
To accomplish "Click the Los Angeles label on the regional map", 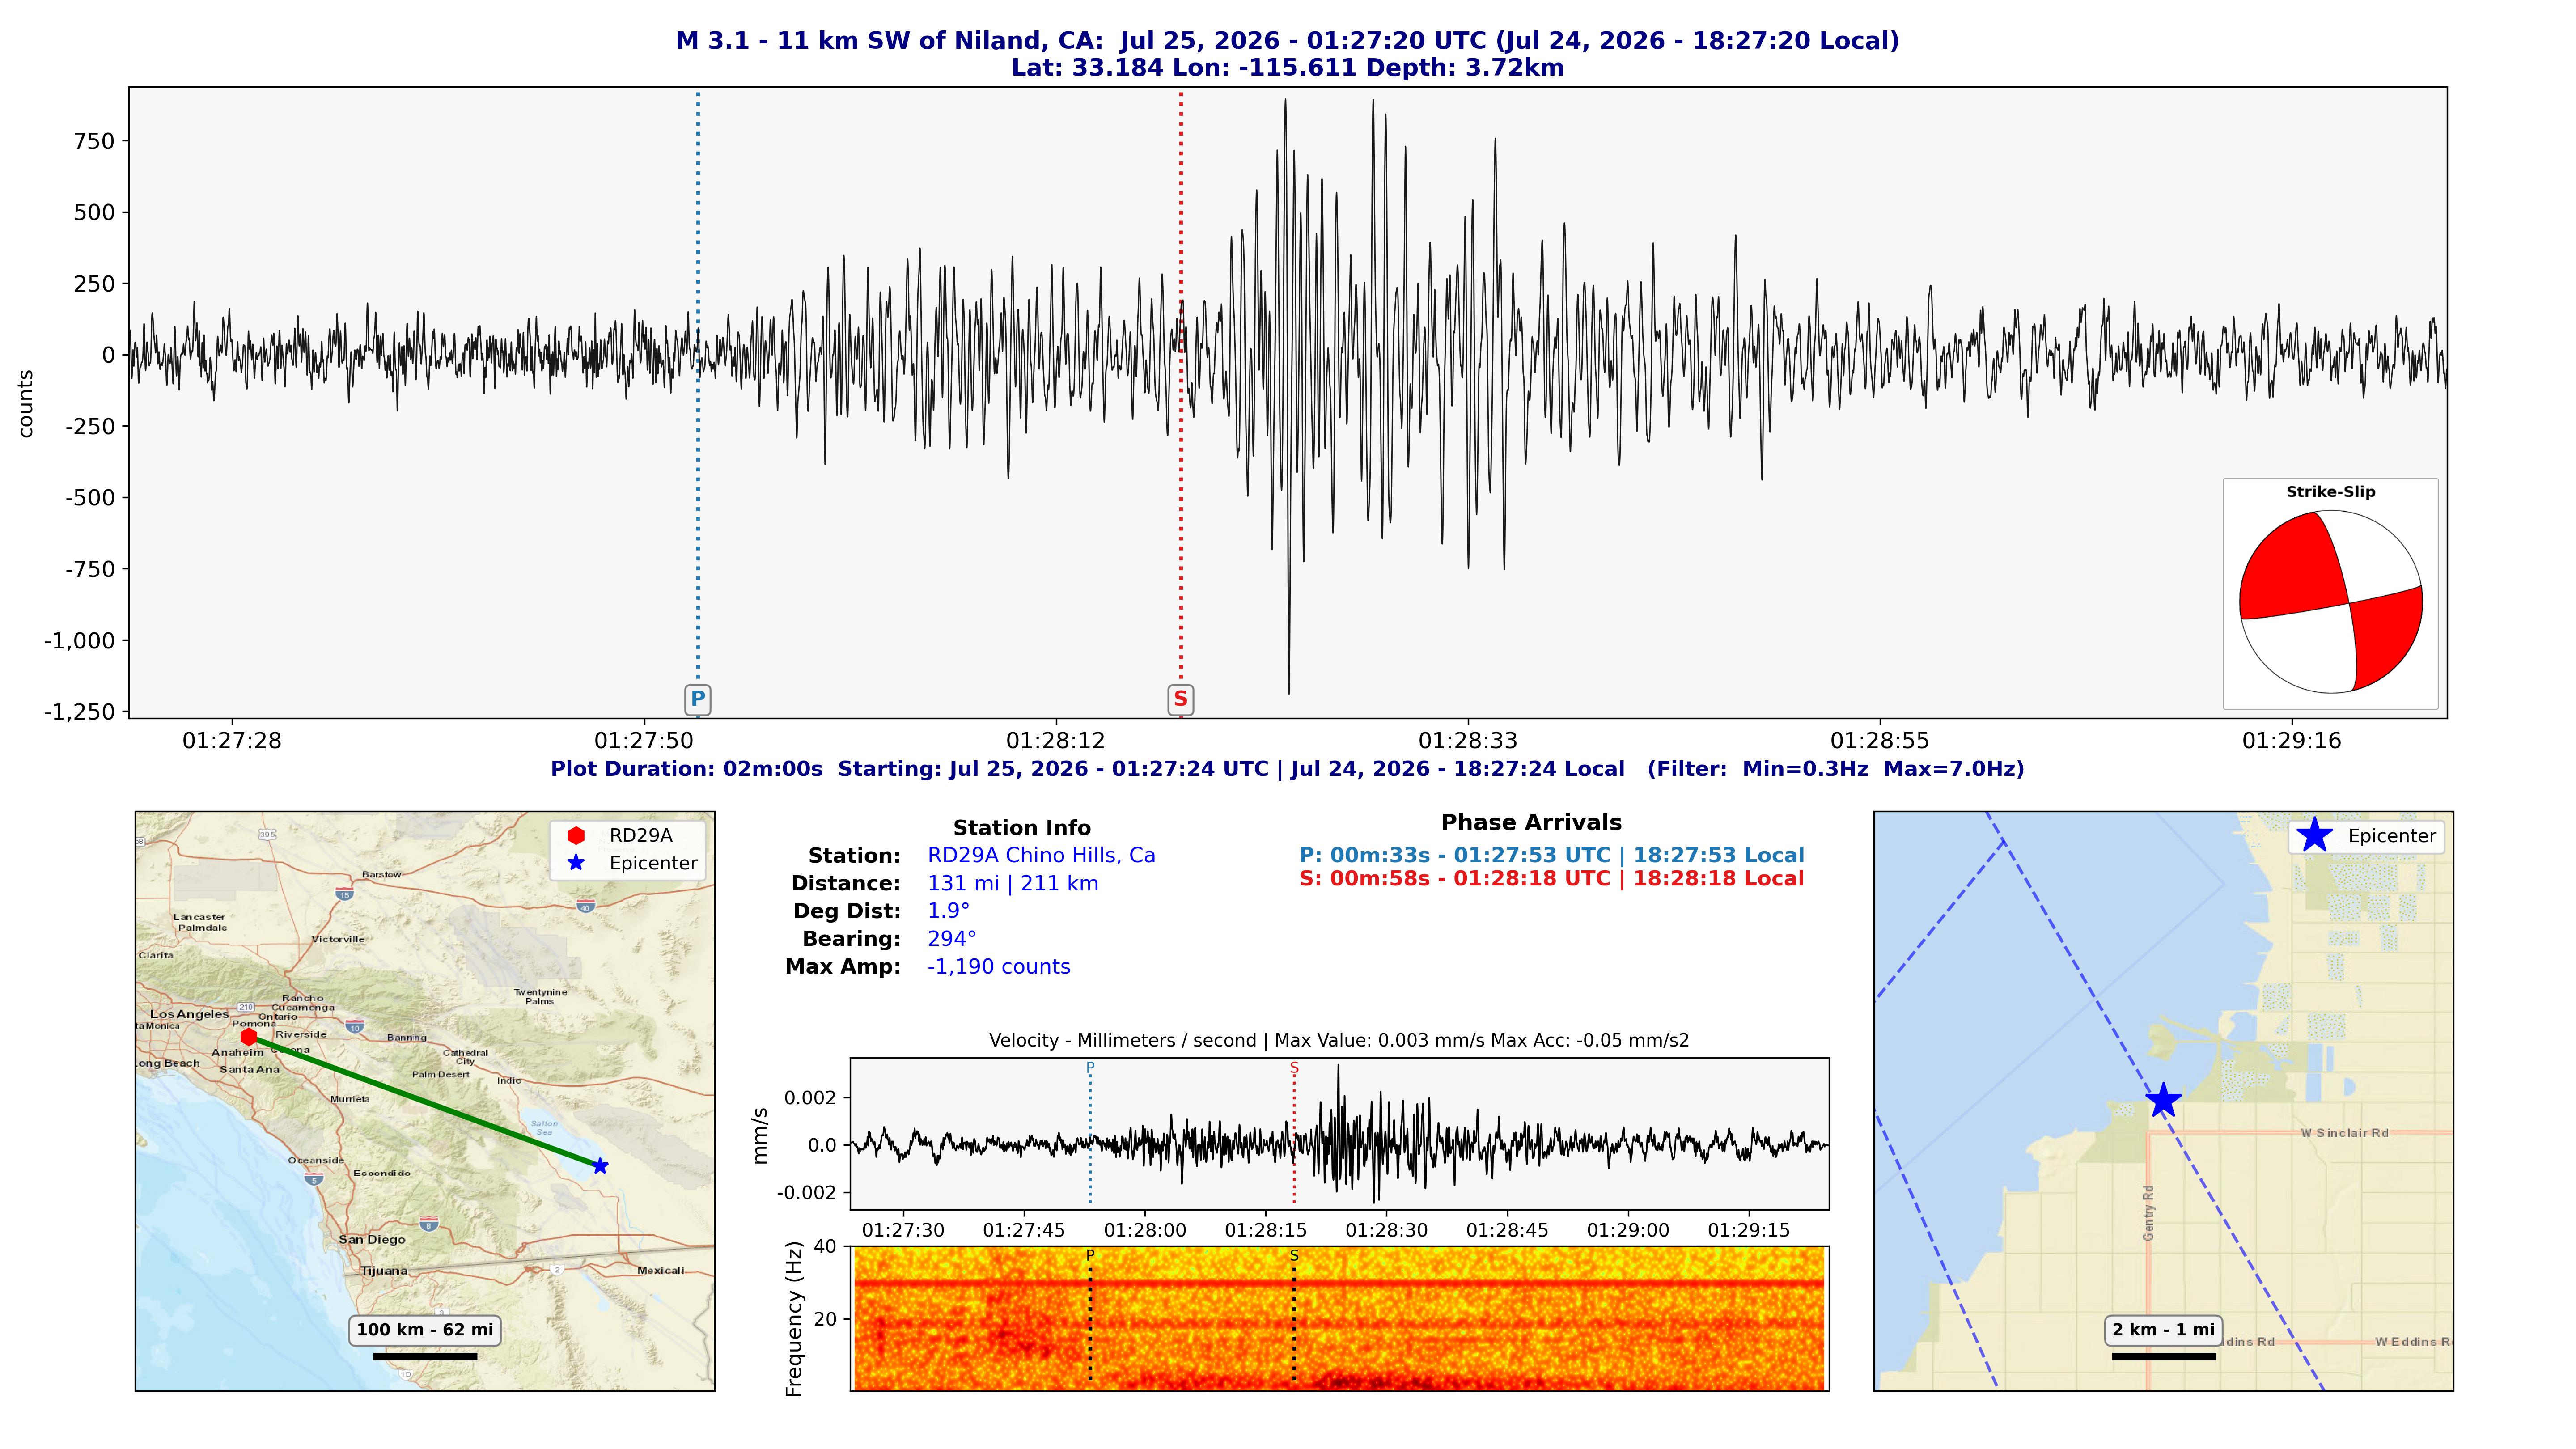I will coord(190,1014).
